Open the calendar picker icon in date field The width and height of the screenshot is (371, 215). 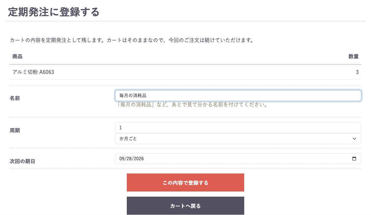click(354, 159)
